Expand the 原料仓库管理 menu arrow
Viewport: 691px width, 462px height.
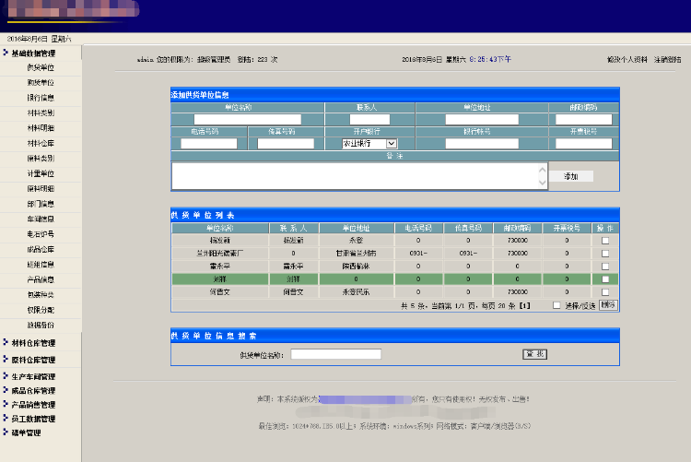[6, 360]
